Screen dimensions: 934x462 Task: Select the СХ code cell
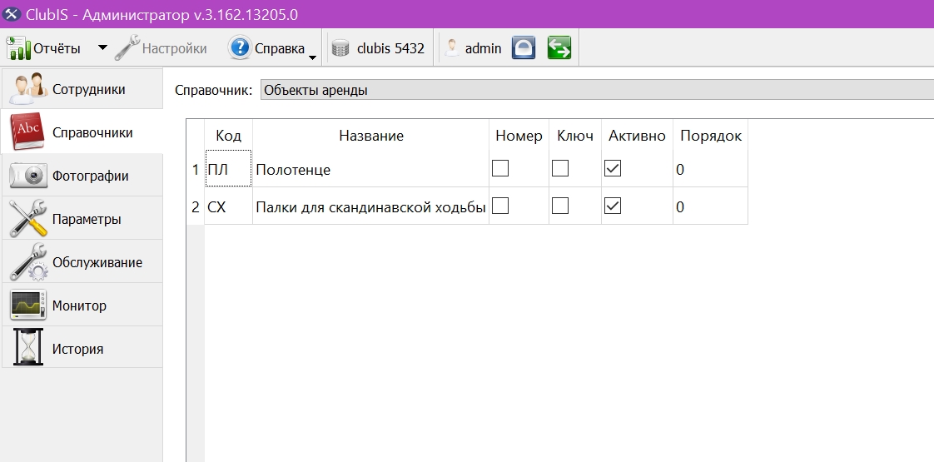coord(228,206)
